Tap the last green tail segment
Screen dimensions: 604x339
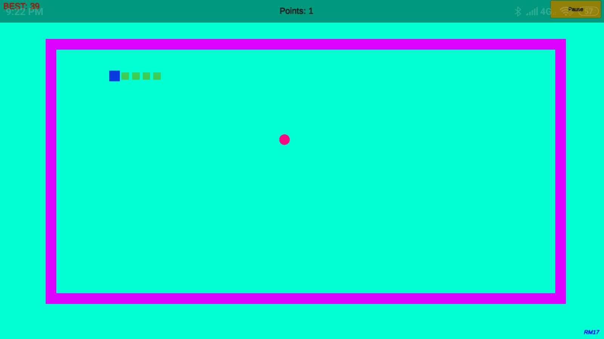point(157,76)
